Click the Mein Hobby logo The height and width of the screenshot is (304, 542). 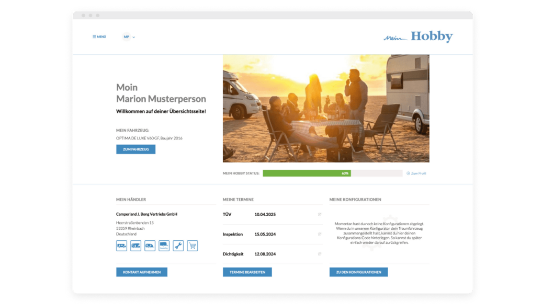tap(418, 37)
